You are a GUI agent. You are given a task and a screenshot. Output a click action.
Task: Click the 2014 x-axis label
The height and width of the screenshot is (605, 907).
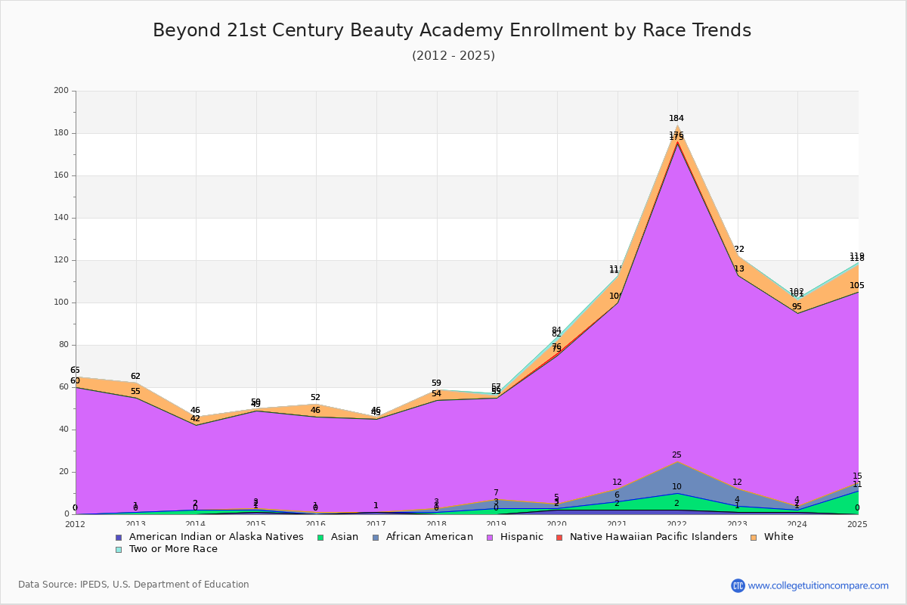pos(196,523)
